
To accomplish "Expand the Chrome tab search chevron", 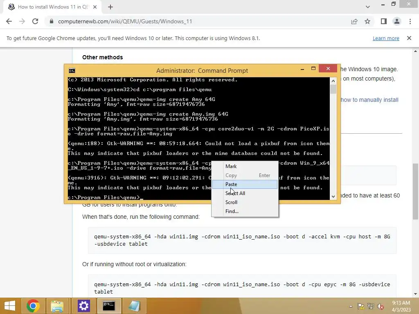I will pos(368,7).
